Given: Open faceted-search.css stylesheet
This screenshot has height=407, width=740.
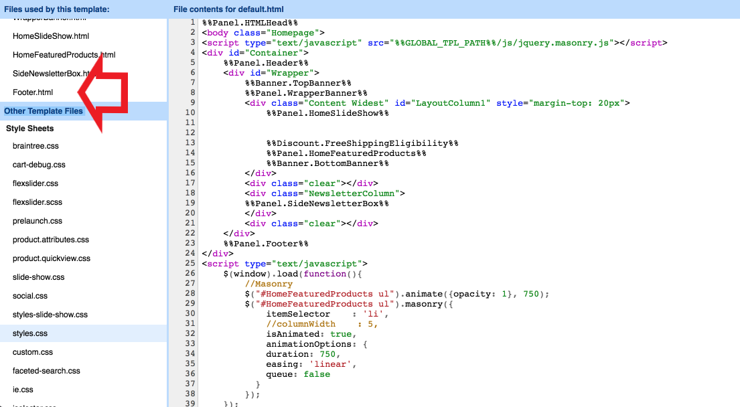Looking at the screenshot, I should (46, 371).
